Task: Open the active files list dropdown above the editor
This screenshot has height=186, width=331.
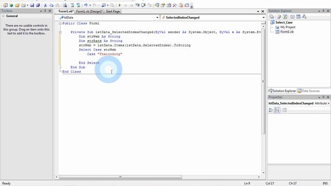Action: (258, 11)
